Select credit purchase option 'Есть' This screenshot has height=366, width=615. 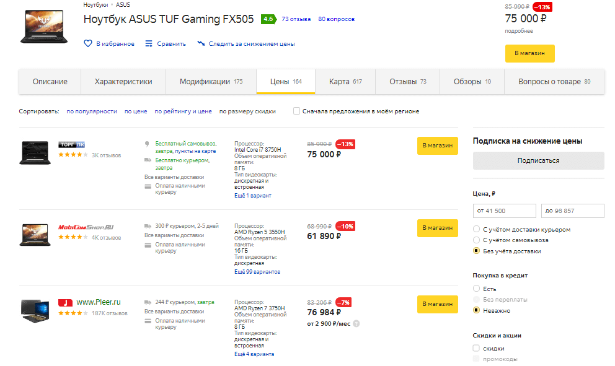(x=476, y=289)
